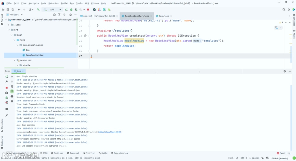Toggle scroll to end in Run console

[x=12, y=91]
